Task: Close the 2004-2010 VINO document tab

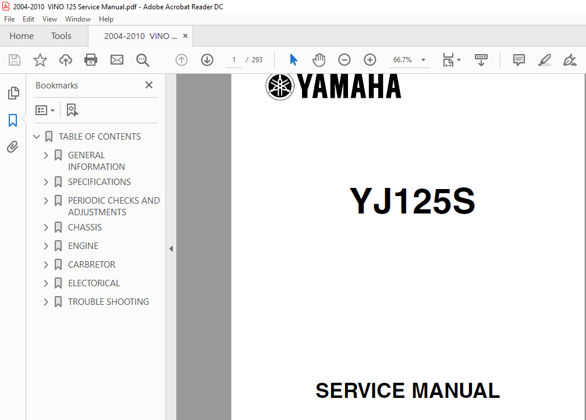Action: (185, 36)
